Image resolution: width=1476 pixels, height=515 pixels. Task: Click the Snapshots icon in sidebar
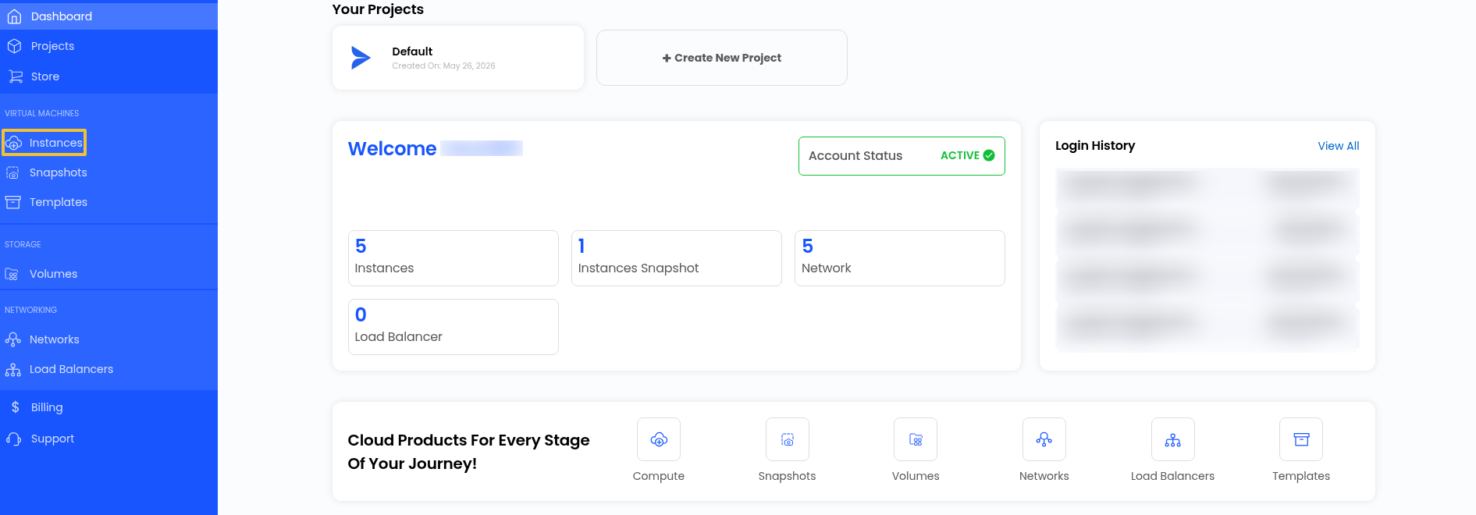tap(12, 172)
